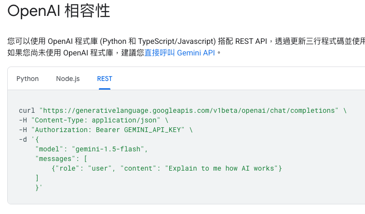Select the REST tab
The image size is (365, 214).
coord(105,79)
